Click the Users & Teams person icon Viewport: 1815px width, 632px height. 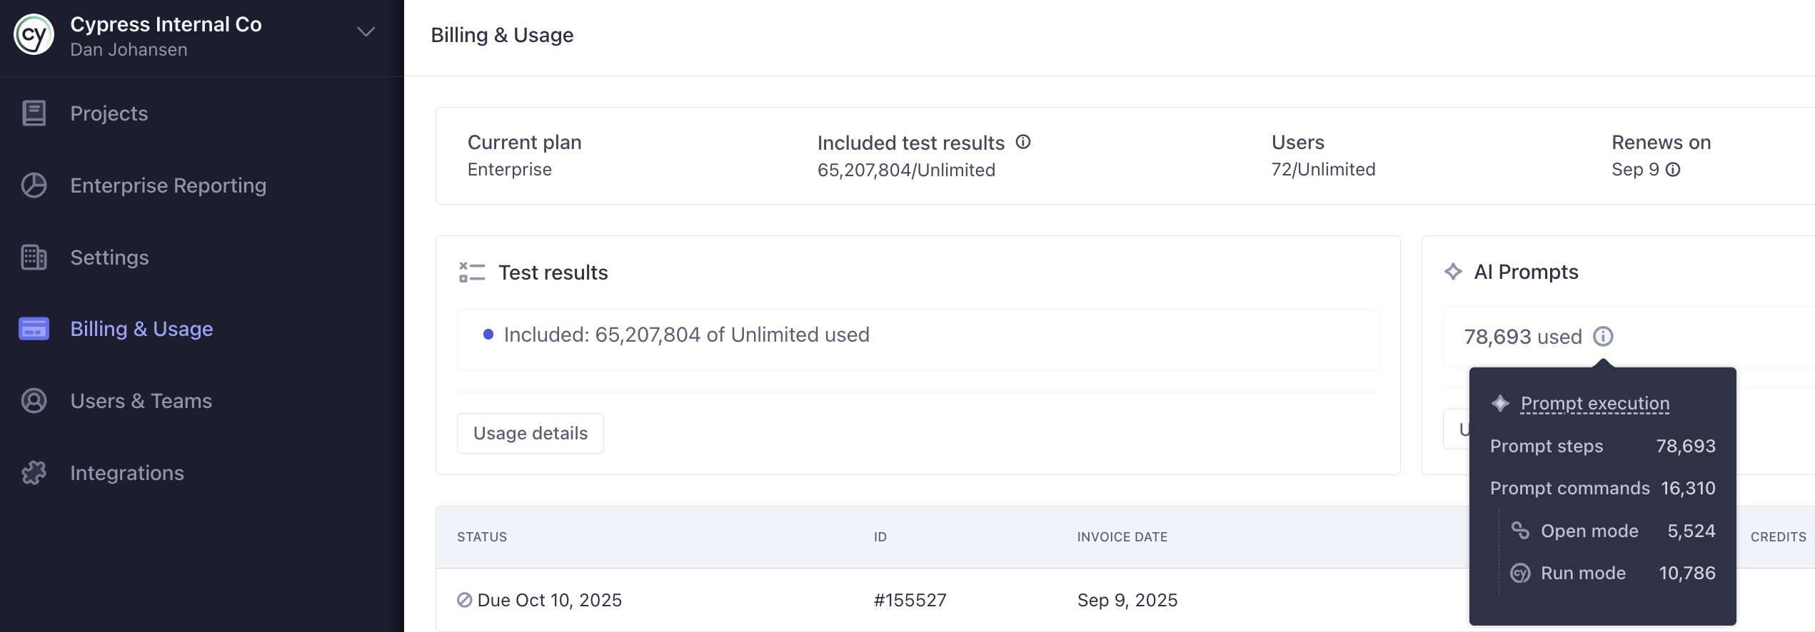[x=34, y=401]
